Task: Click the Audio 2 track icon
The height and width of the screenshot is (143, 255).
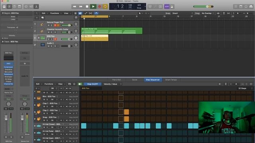Action: pyautogui.click(x=43, y=45)
